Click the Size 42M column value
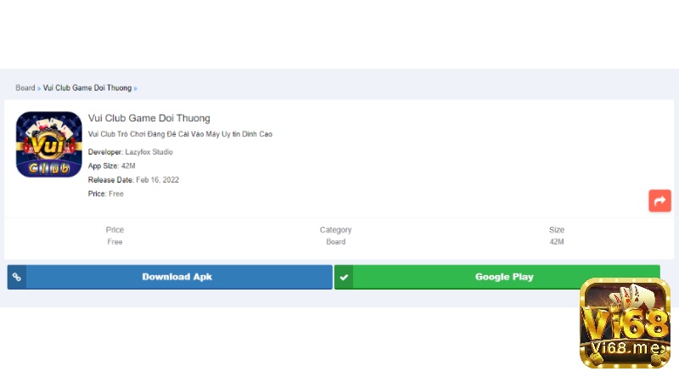The height and width of the screenshot is (377, 679). [x=557, y=242]
